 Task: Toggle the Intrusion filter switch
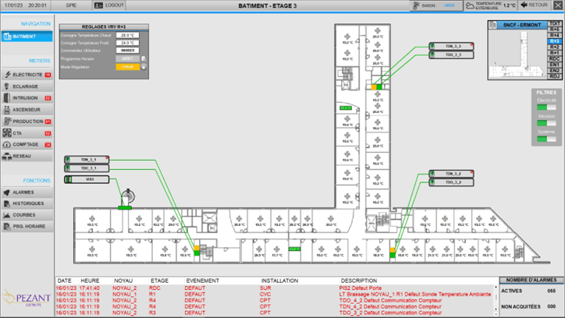tap(546, 123)
